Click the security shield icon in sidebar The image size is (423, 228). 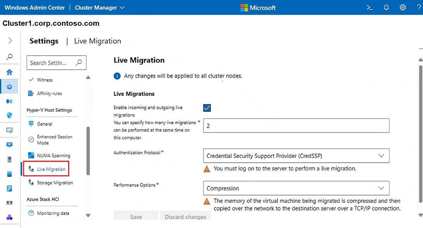(10, 115)
